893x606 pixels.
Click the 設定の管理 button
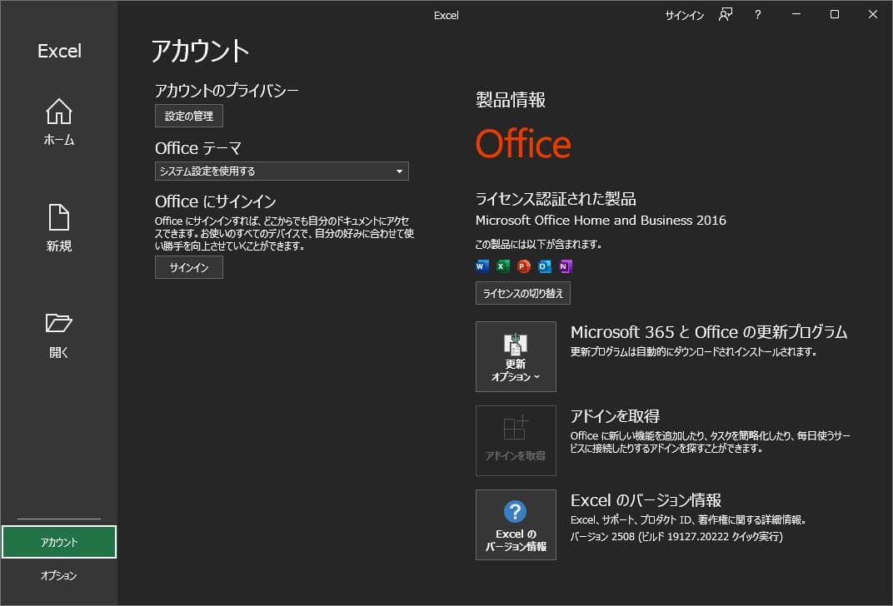188,116
